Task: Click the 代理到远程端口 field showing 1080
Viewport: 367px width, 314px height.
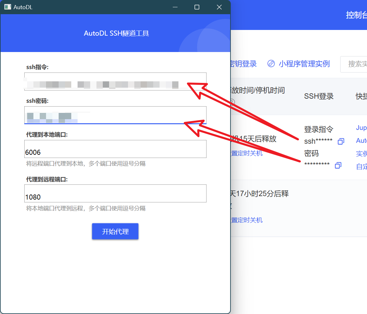Action: [115, 194]
